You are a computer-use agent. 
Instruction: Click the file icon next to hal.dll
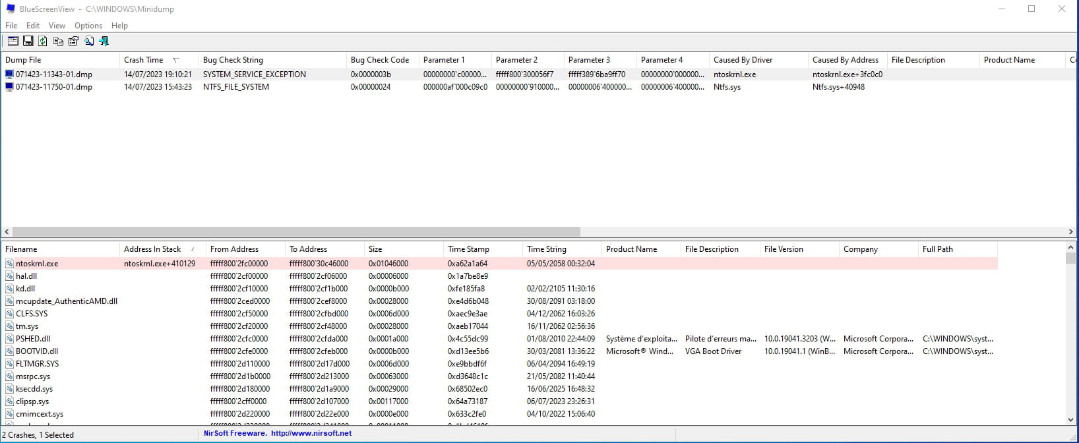click(9, 276)
